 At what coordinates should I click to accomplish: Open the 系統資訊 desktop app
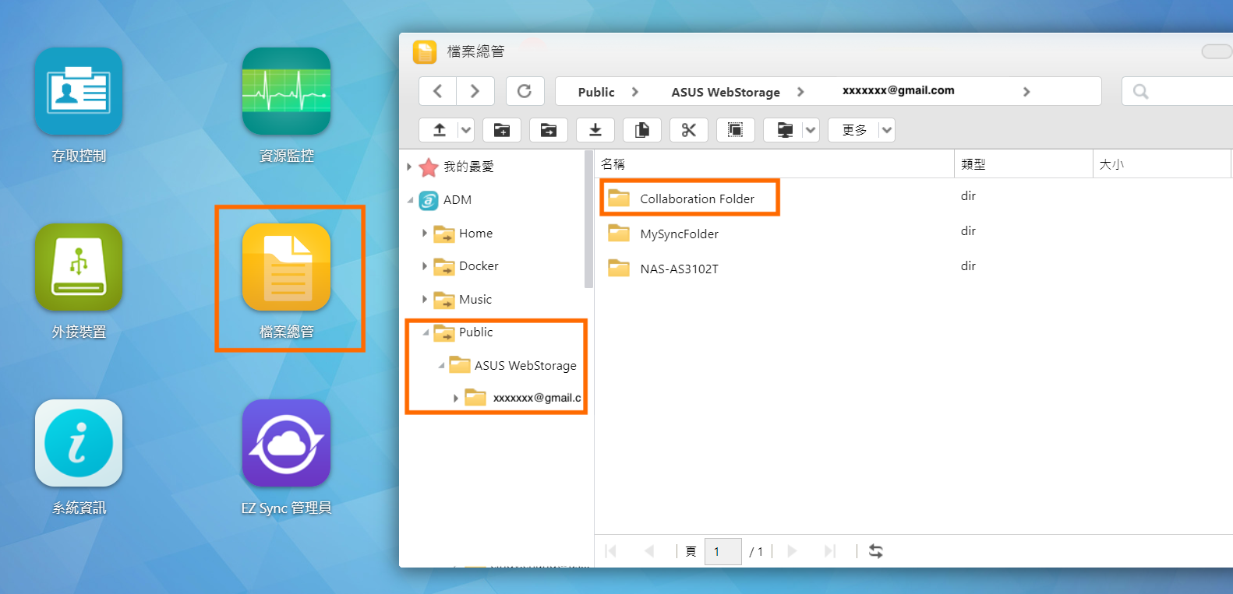pyautogui.click(x=79, y=444)
